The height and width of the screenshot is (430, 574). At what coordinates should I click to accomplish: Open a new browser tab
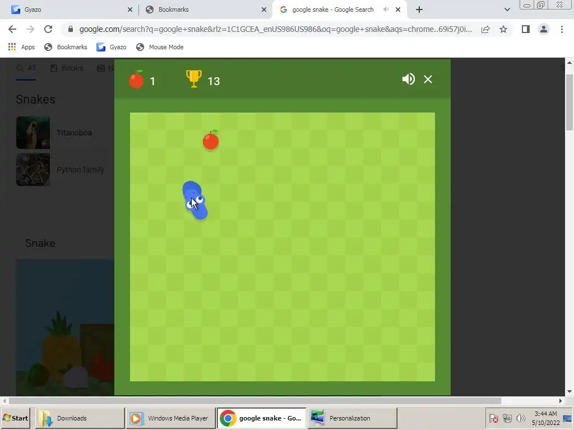tap(419, 10)
